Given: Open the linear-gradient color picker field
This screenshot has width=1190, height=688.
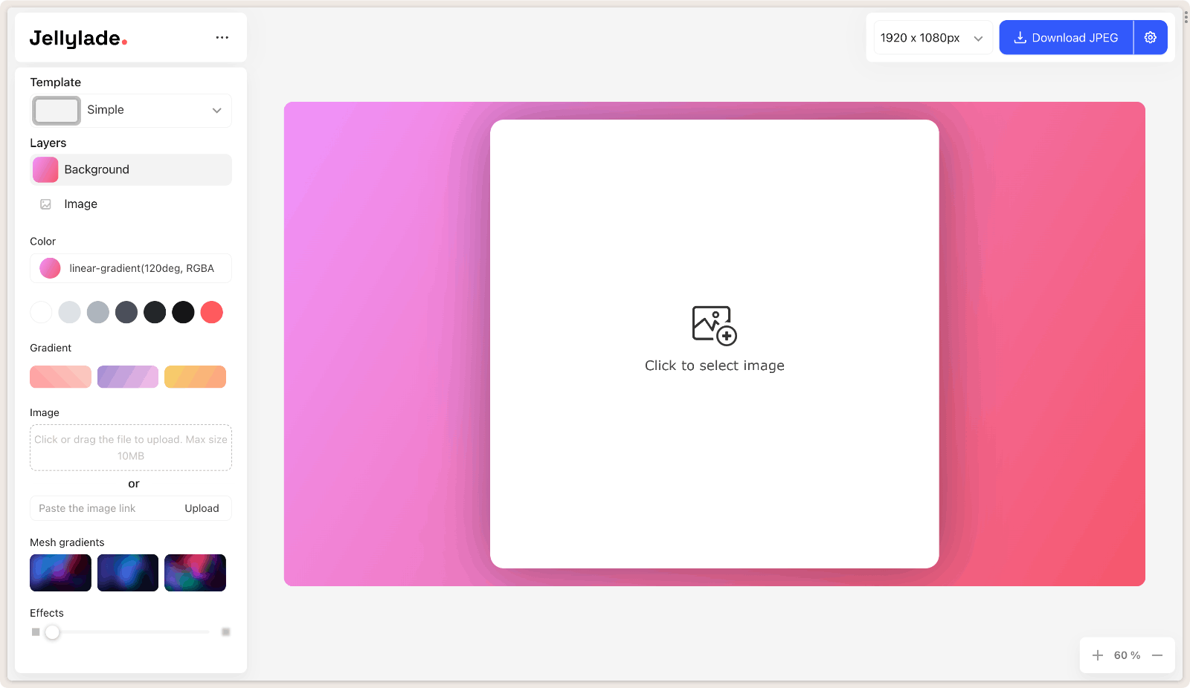Looking at the screenshot, I should click(x=131, y=268).
